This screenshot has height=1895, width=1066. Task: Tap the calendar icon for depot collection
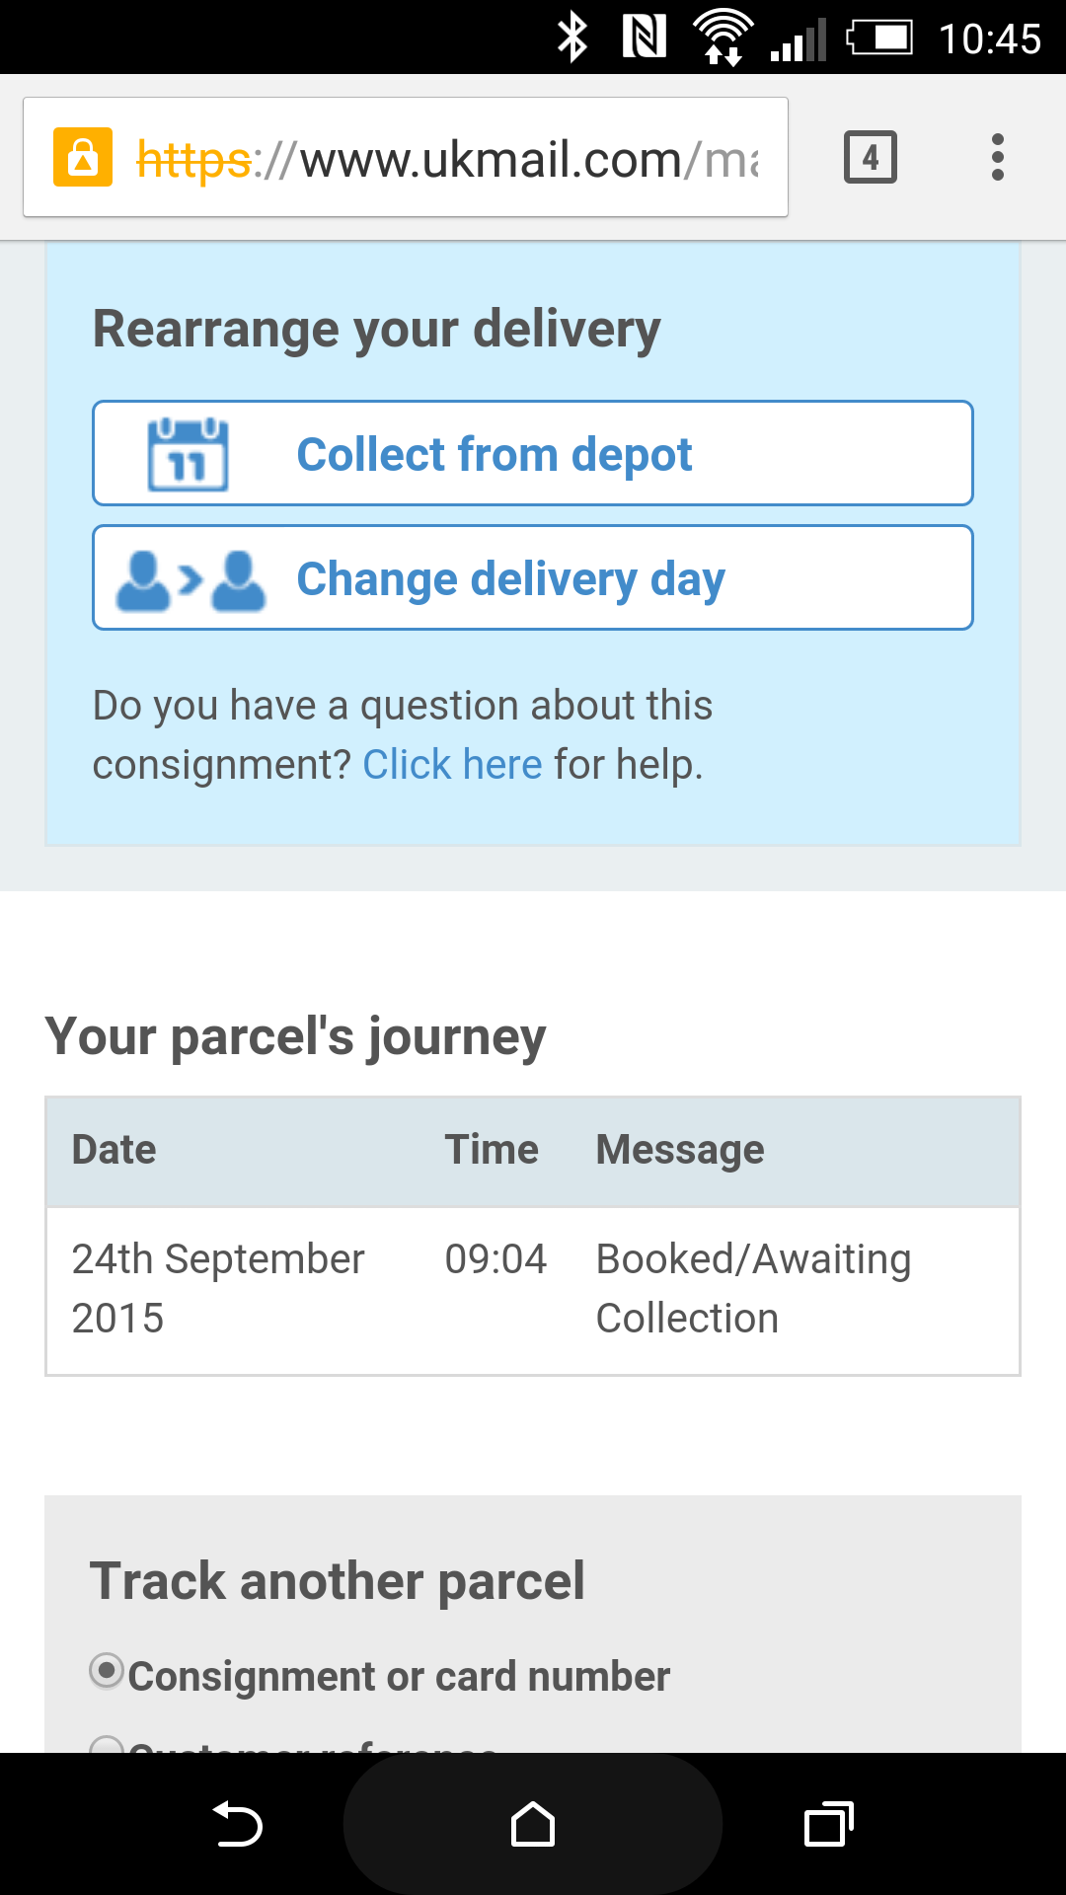pos(188,454)
